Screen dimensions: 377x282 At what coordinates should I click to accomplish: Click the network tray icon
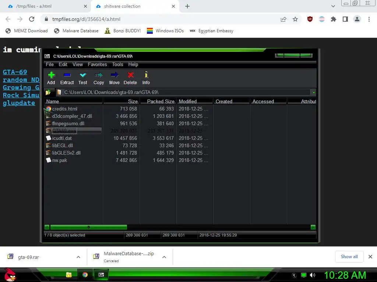[x=304, y=275]
